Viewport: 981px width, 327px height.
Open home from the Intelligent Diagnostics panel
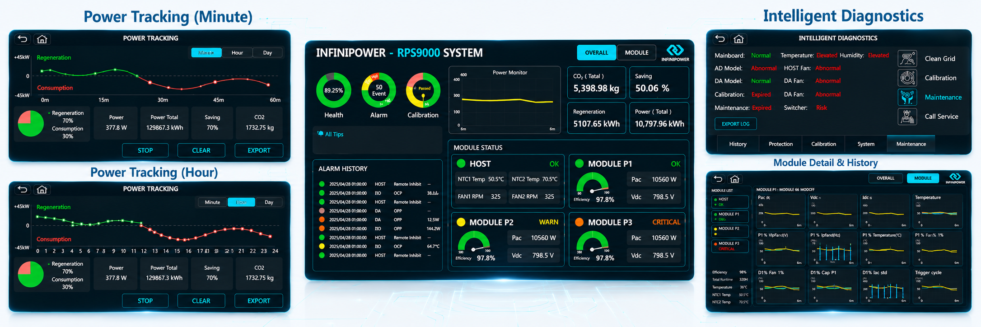tap(739, 39)
